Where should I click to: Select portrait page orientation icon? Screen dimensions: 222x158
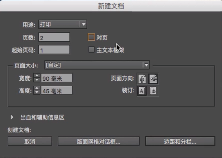(142, 79)
